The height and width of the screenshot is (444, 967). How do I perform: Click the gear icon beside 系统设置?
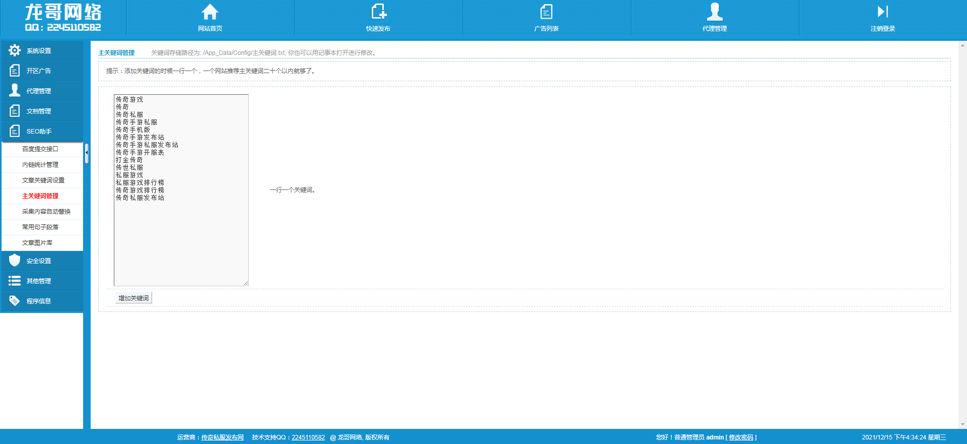[x=15, y=50]
